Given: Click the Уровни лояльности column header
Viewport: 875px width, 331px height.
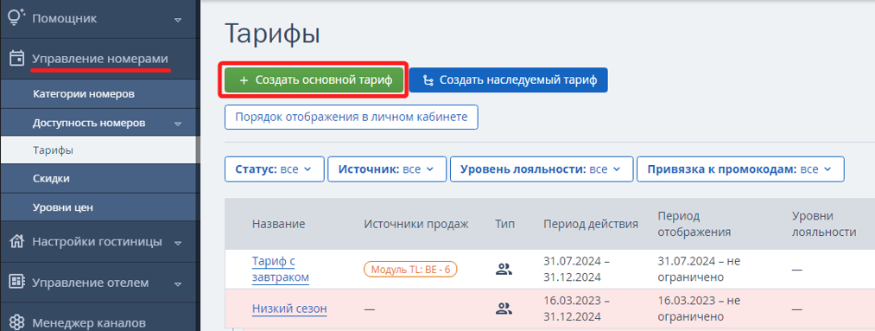Looking at the screenshot, I should (x=824, y=224).
